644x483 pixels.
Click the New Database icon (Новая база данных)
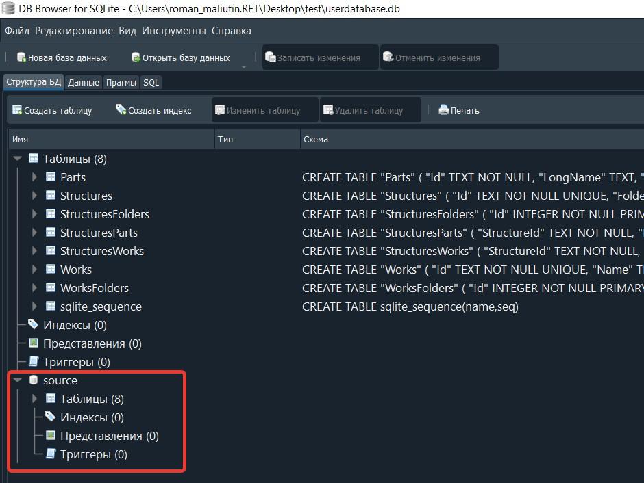(21, 57)
